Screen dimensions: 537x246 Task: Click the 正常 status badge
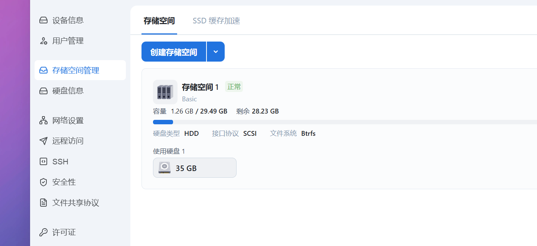click(234, 87)
